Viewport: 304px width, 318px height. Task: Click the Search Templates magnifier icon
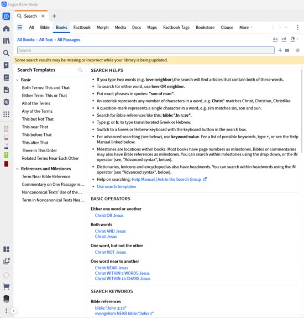coord(80,70)
